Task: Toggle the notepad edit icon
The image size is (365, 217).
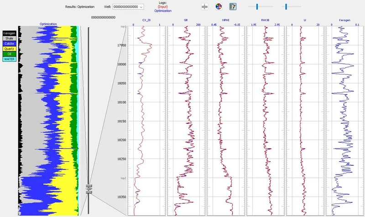Action: click(233, 6)
